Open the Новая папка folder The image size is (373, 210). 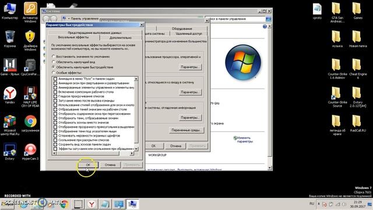358,39
